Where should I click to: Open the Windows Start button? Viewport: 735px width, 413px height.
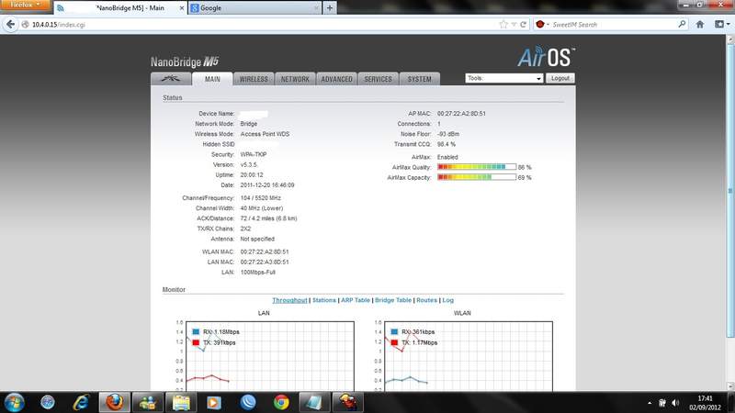coord(14,402)
